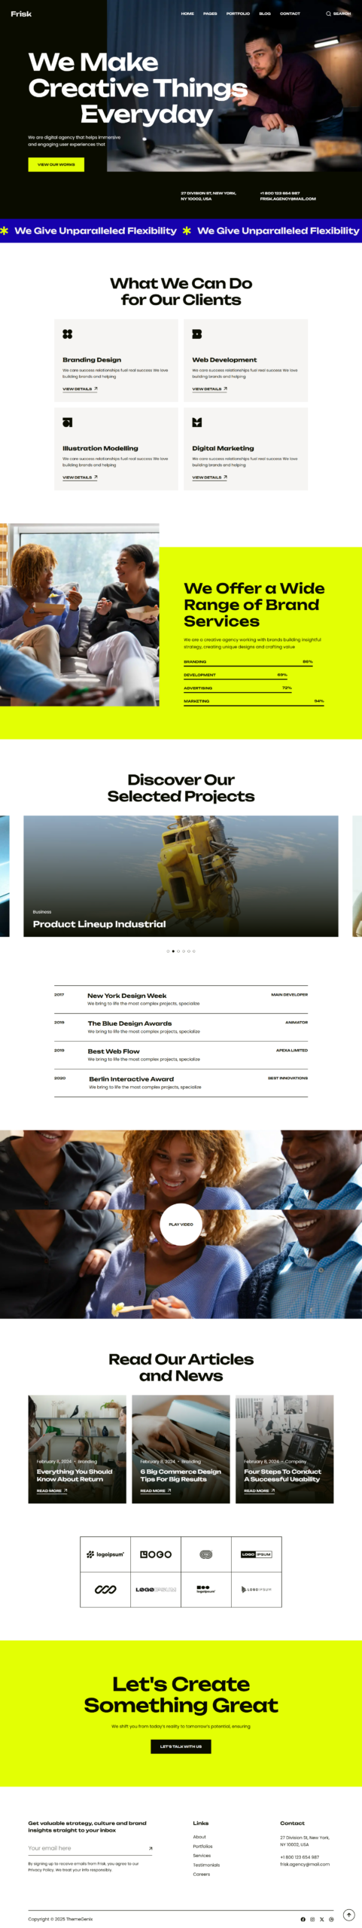Open the Pages menu in navigation

click(x=210, y=14)
